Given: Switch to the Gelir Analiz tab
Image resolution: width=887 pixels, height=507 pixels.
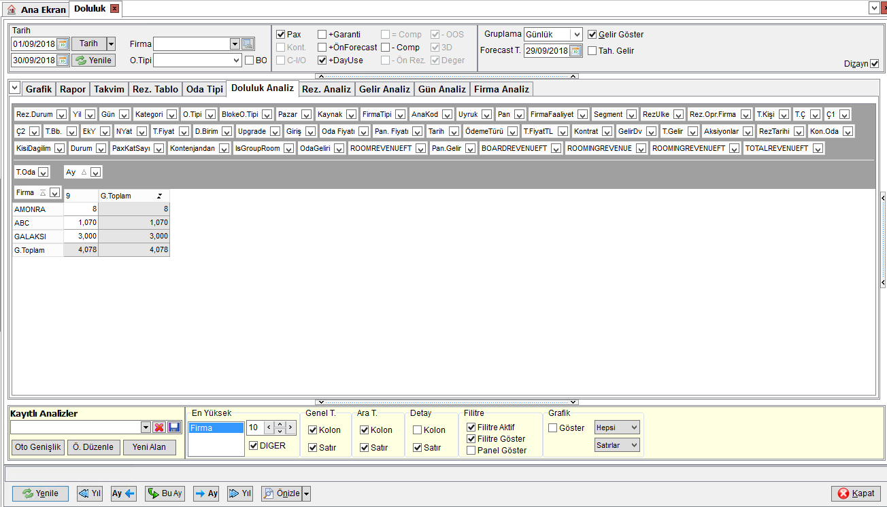Looking at the screenshot, I should tap(384, 89).
